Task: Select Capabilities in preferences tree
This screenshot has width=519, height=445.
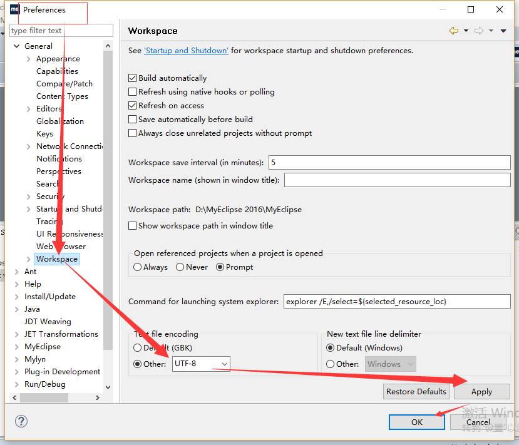Action: (x=57, y=71)
